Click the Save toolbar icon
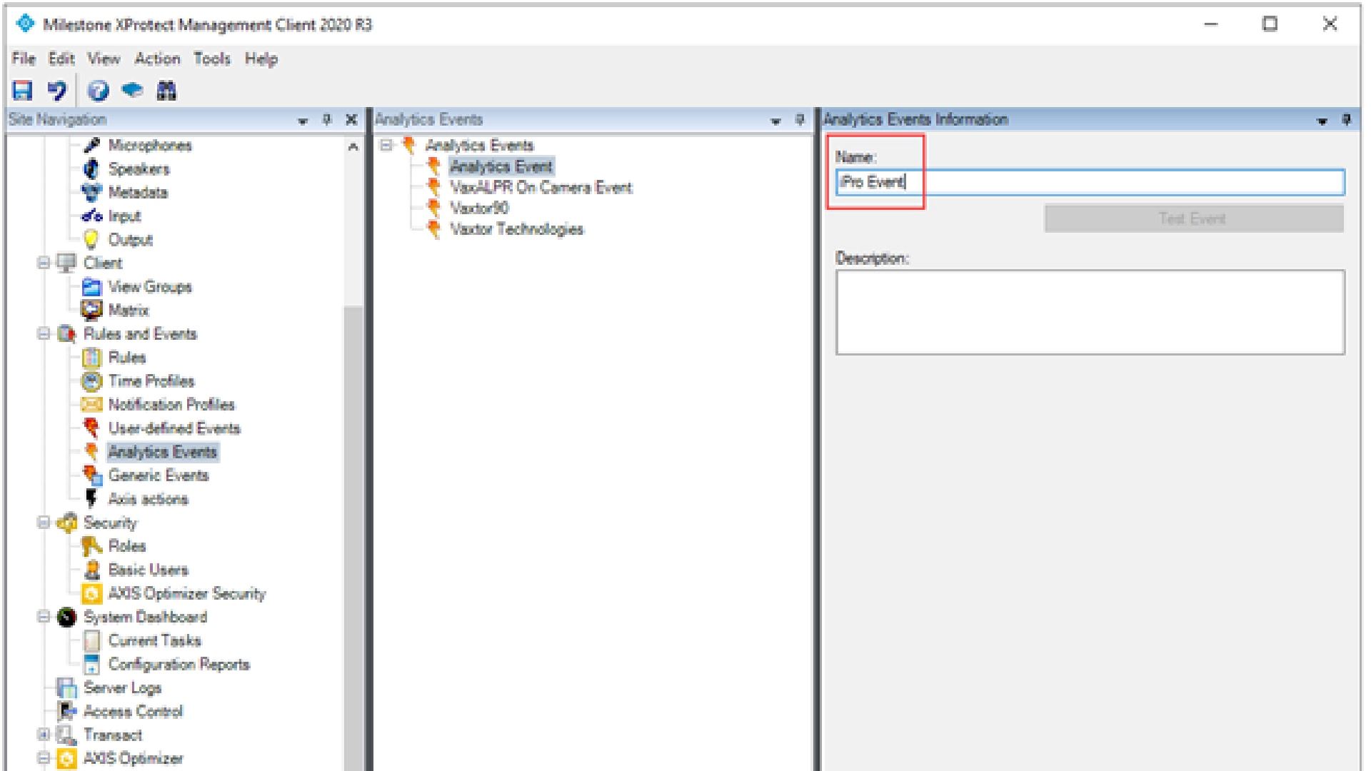 click(22, 91)
